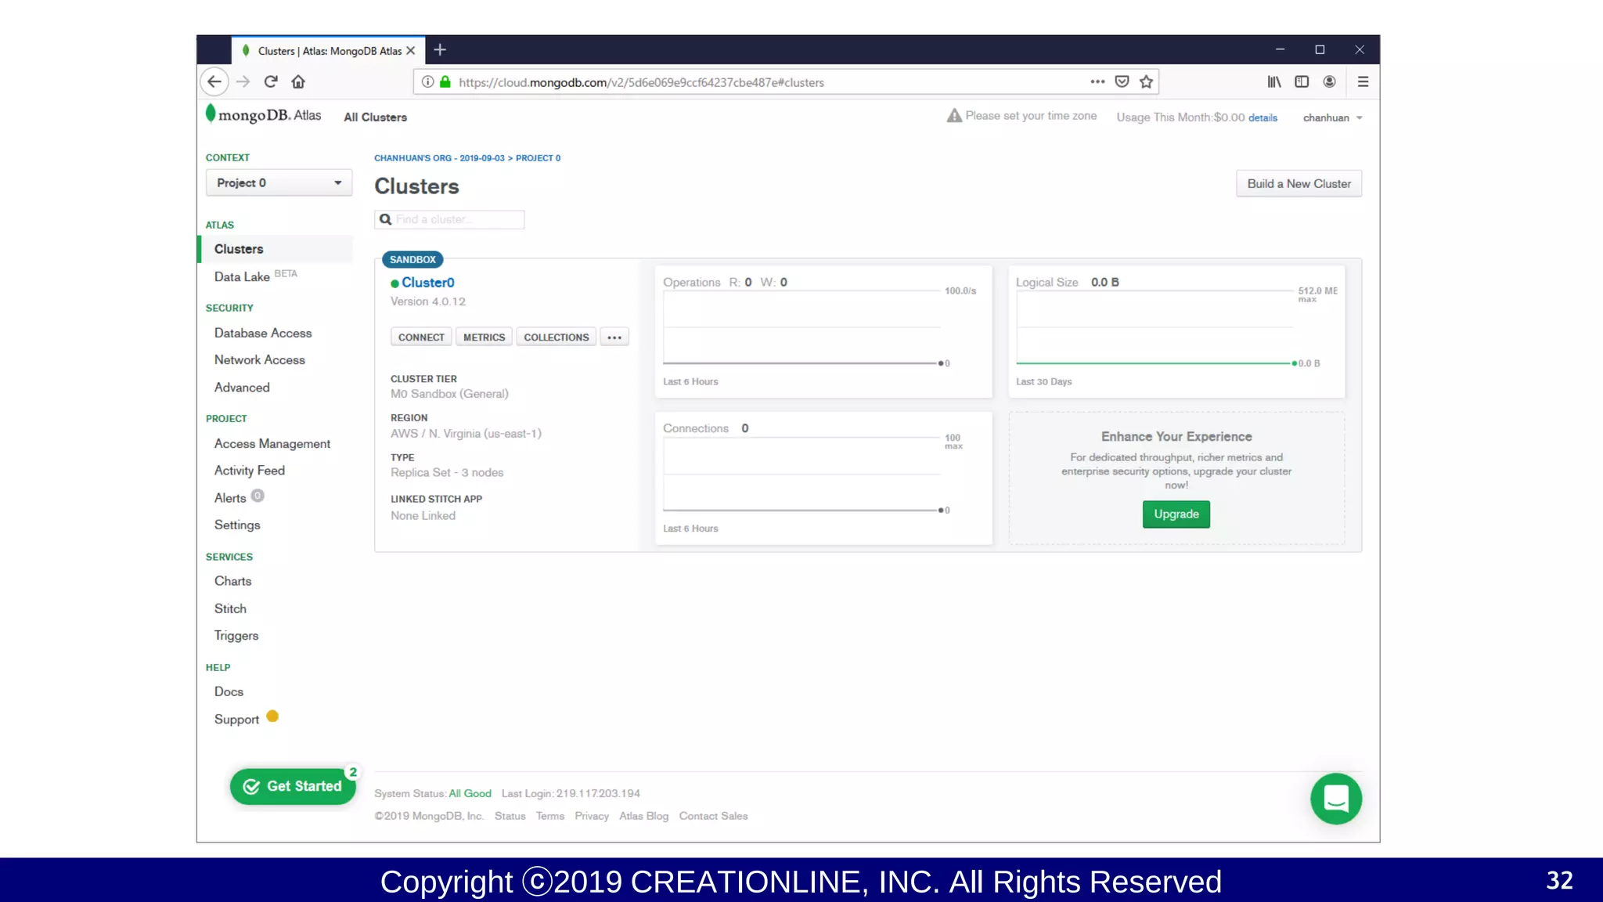Open Database Access in sidebar
Screen dimensions: 1603x902
click(x=262, y=333)
